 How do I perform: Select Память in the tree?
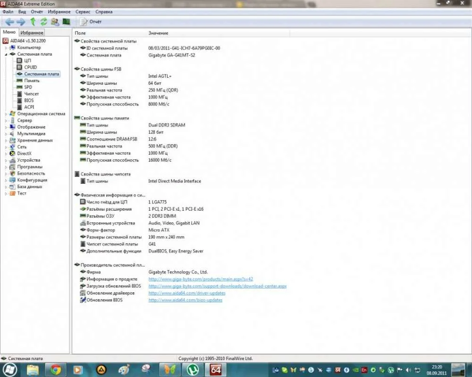click(x=32, y=81)
